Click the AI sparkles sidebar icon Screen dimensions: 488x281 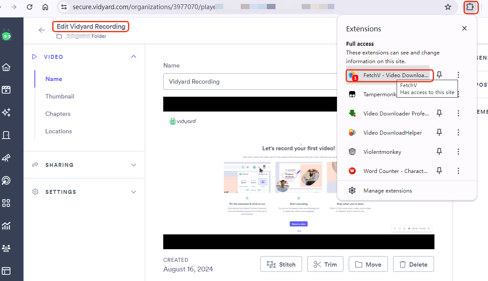tap(6, 112)
